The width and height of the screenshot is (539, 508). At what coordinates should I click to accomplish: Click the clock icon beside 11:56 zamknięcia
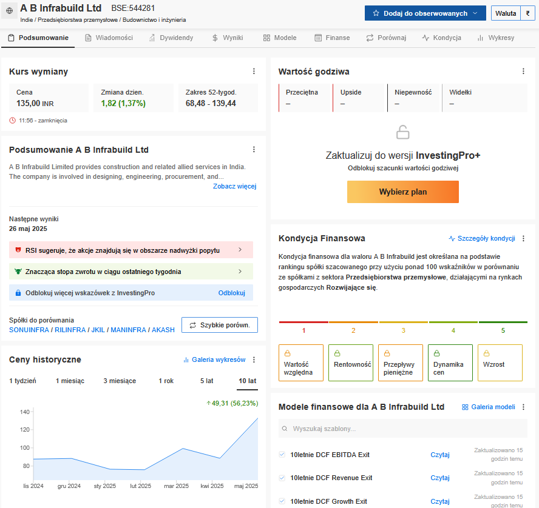point(12,121)
